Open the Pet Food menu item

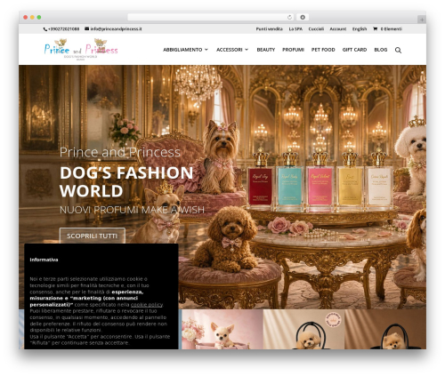(323, 50)
